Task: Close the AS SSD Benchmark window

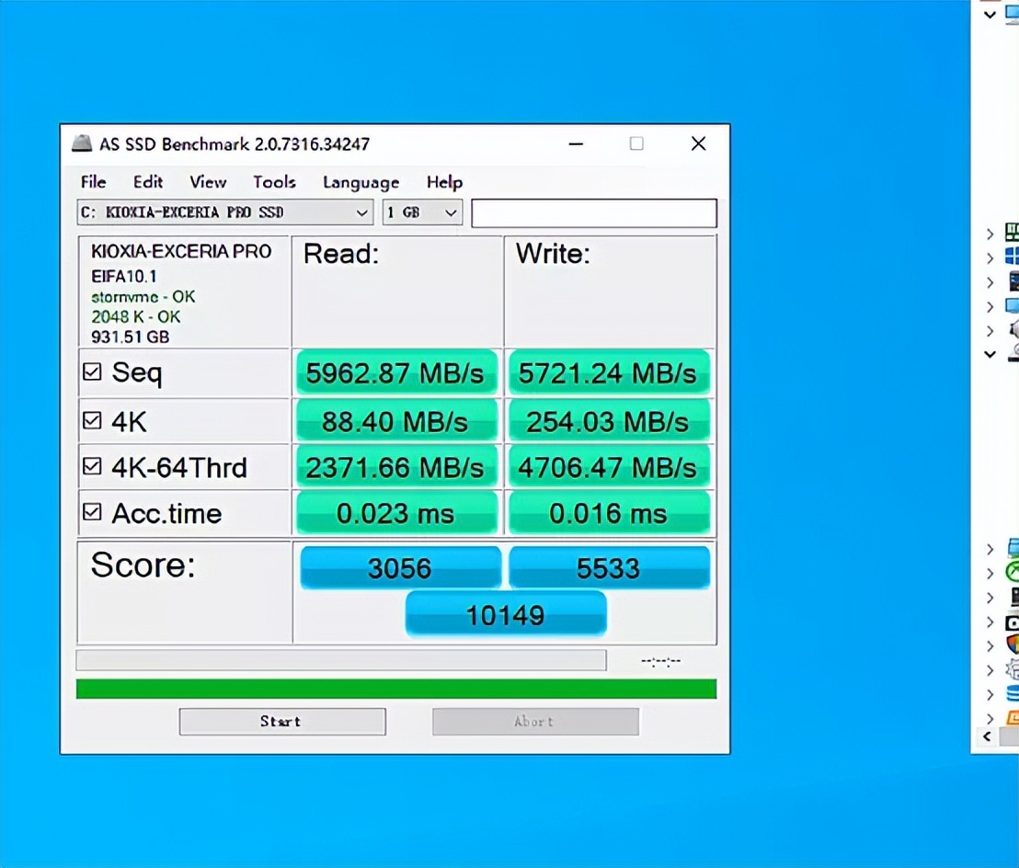Action: pyautogui.click(x=699, y=143)
